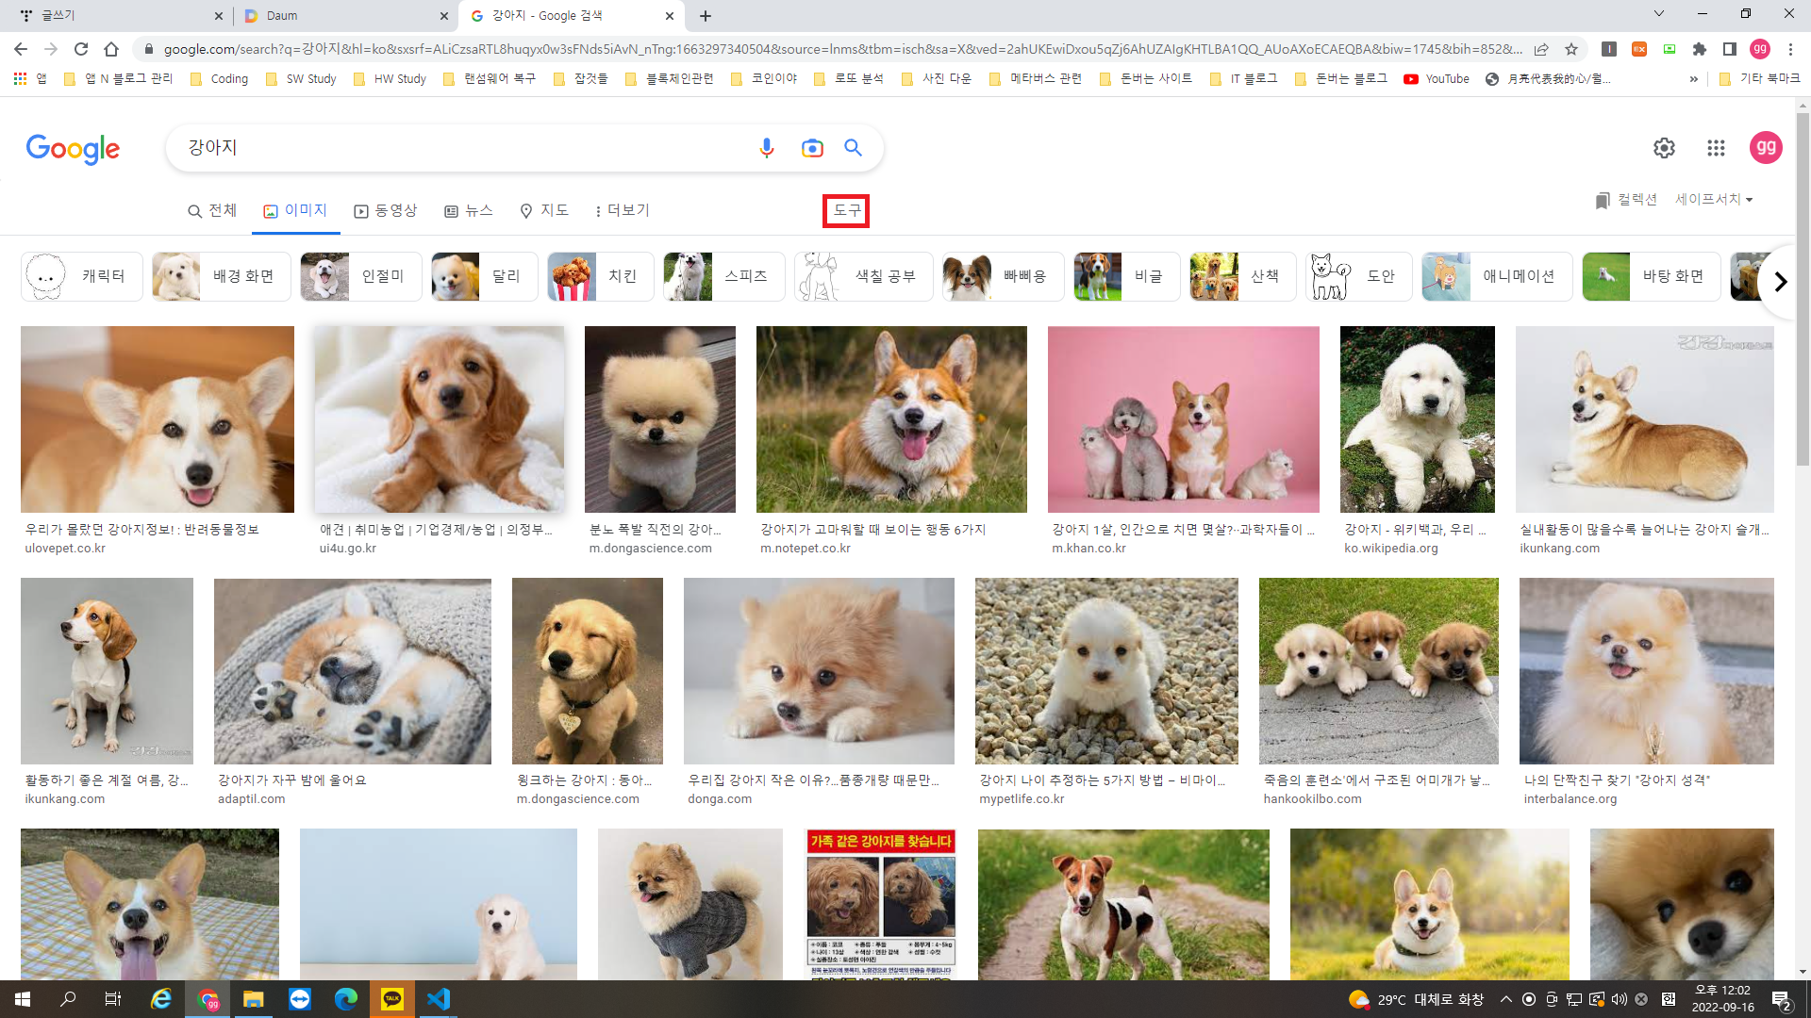Open the Chrome extensions puzzle icon
The width and height of the screenshot is (1811, 1018).
(1699, 49)
